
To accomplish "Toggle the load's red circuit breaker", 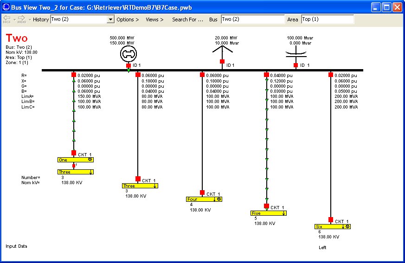I will (222, 61).
